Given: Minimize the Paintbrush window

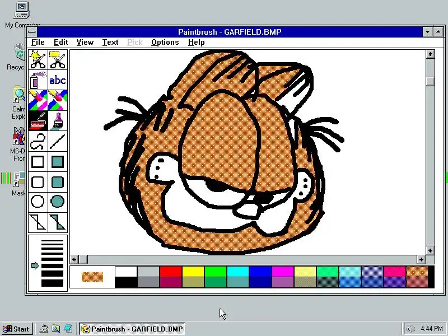Looking at the screenshot, I should click(427, 32).
